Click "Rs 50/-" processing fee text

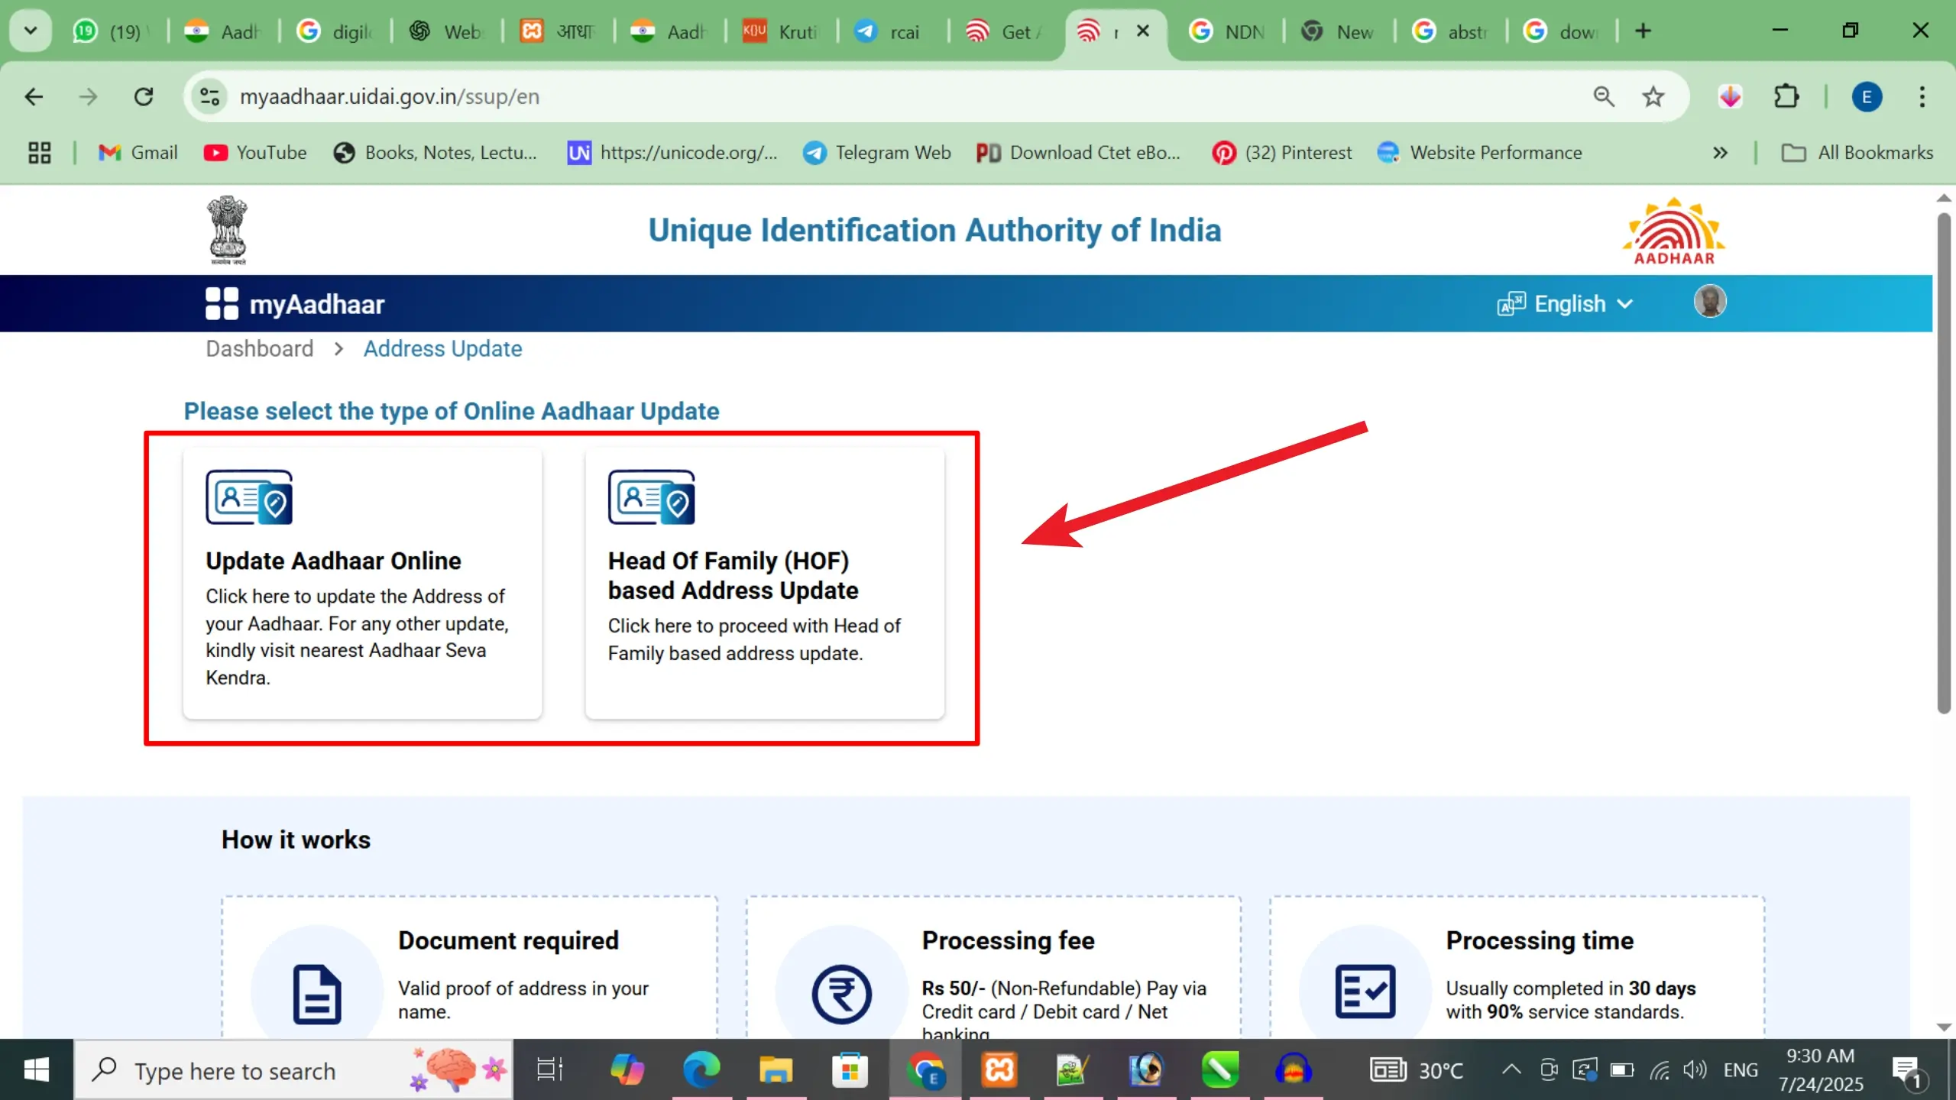953,988
